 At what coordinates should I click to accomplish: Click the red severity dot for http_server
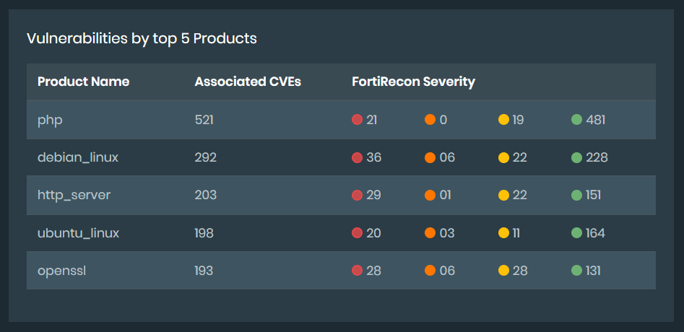pos(357,195)
